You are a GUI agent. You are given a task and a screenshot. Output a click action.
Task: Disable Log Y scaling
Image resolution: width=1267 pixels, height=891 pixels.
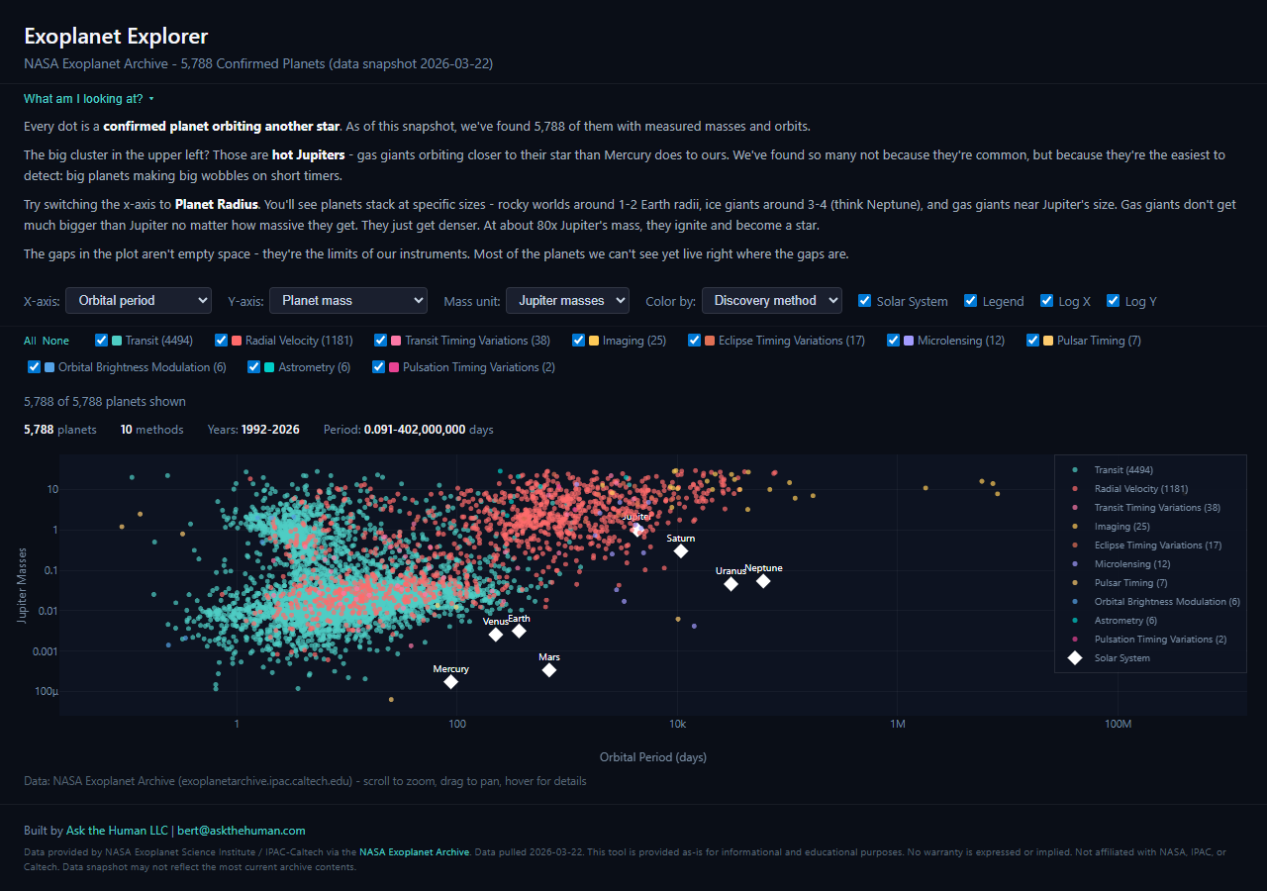[x=1113, y=300]
